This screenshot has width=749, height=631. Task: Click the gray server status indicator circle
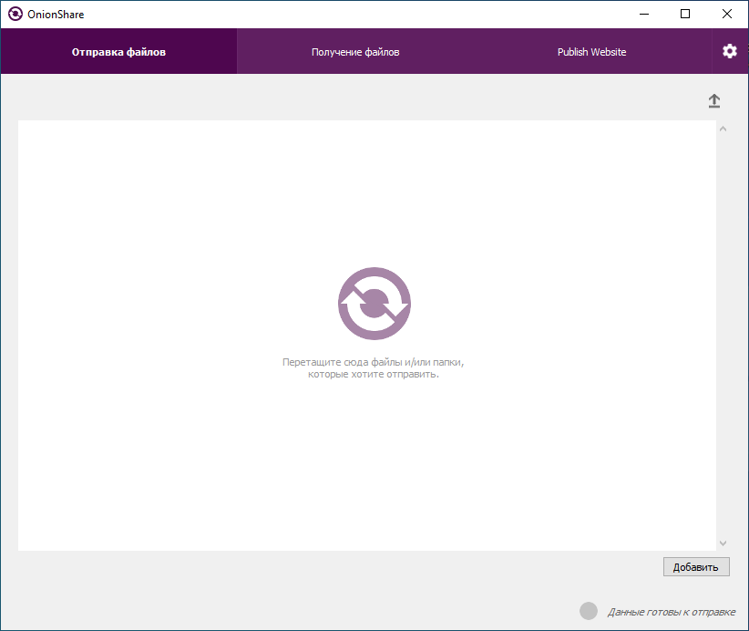coord(589,611)
